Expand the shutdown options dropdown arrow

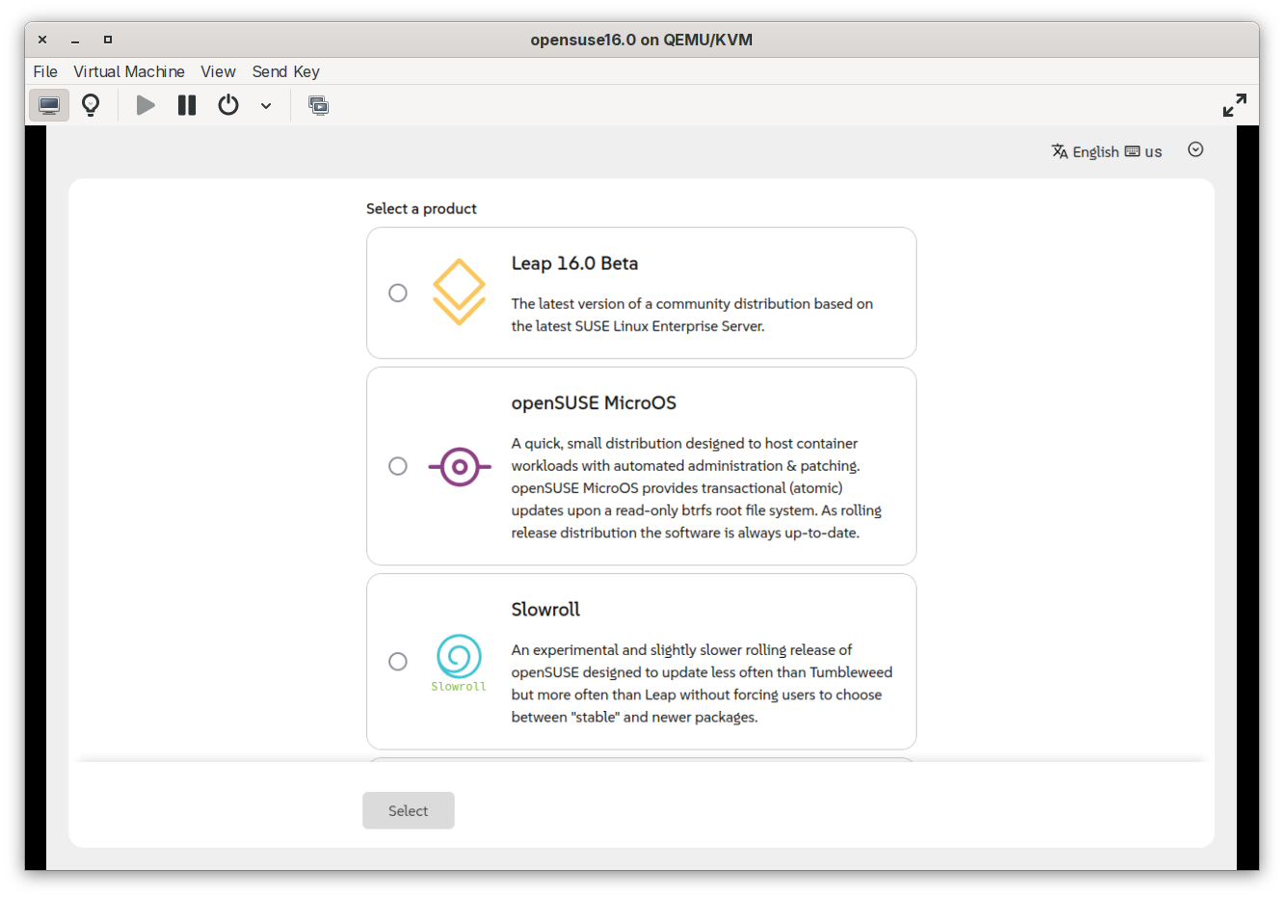(x=266, y=106)
